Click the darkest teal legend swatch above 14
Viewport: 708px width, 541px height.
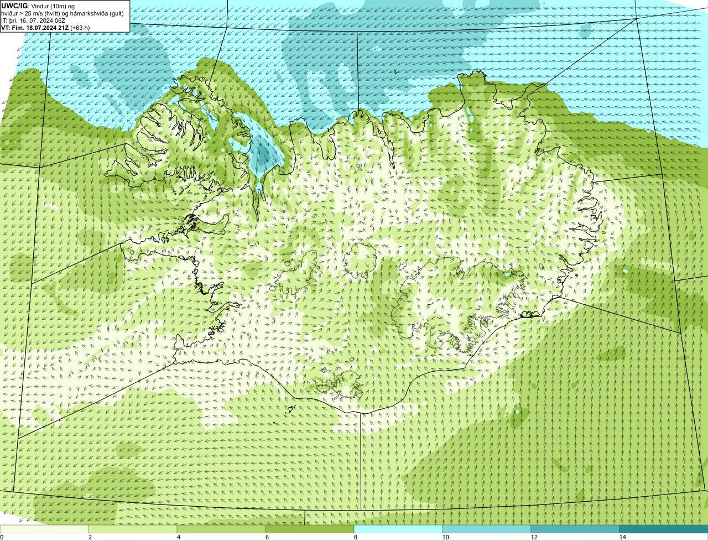point(664,529)
